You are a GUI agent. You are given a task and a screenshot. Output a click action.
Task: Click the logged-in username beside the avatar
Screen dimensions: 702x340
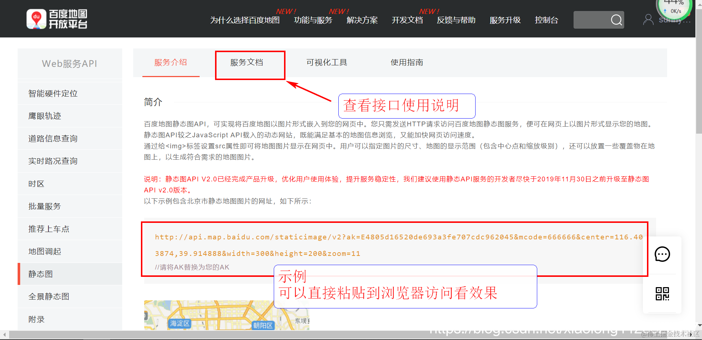pos(674,20)
